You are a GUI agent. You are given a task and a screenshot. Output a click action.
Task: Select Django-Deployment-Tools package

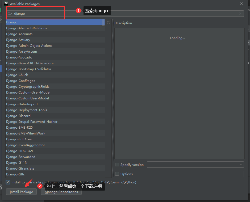coord(55,110)
